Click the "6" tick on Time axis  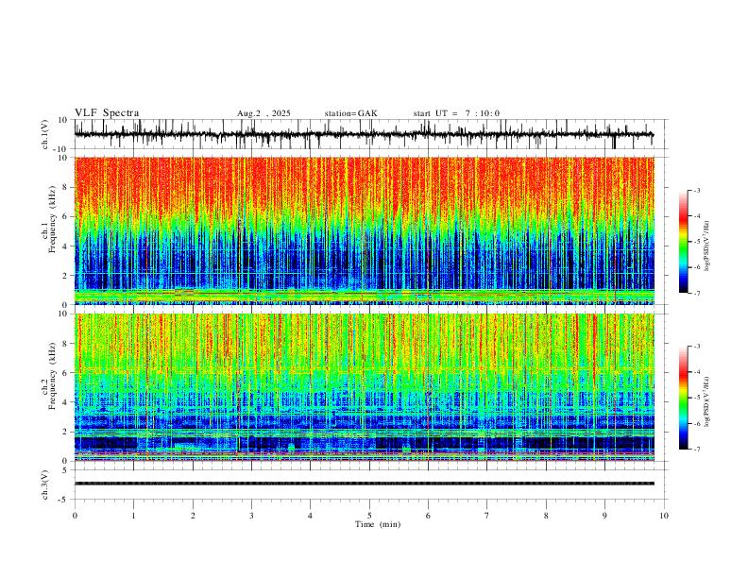pyautogui.click(x=428, y=516)
